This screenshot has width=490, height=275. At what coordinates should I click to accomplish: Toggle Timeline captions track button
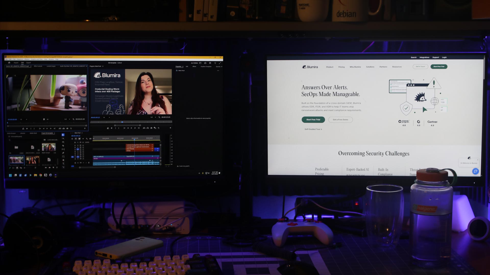click(90, 139)
